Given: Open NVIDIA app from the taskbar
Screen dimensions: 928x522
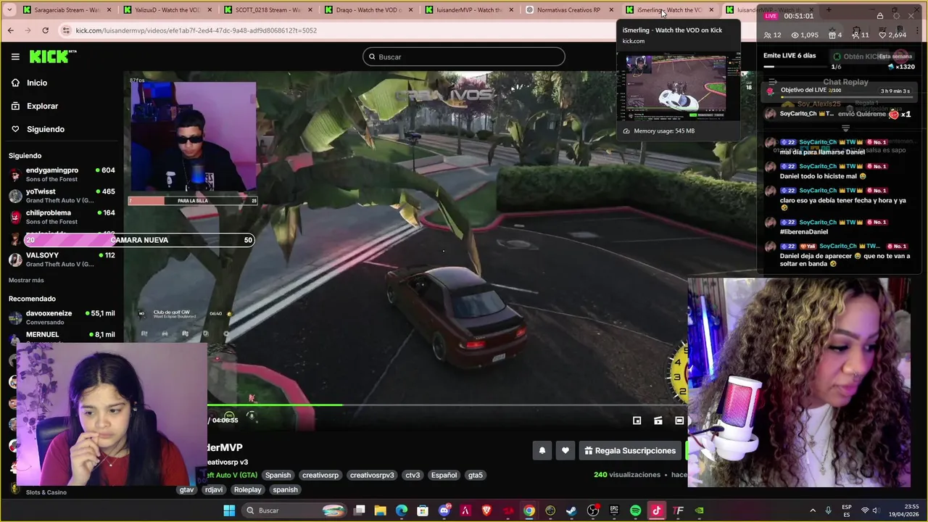Looking at the screenshot, I should point(699,510).
